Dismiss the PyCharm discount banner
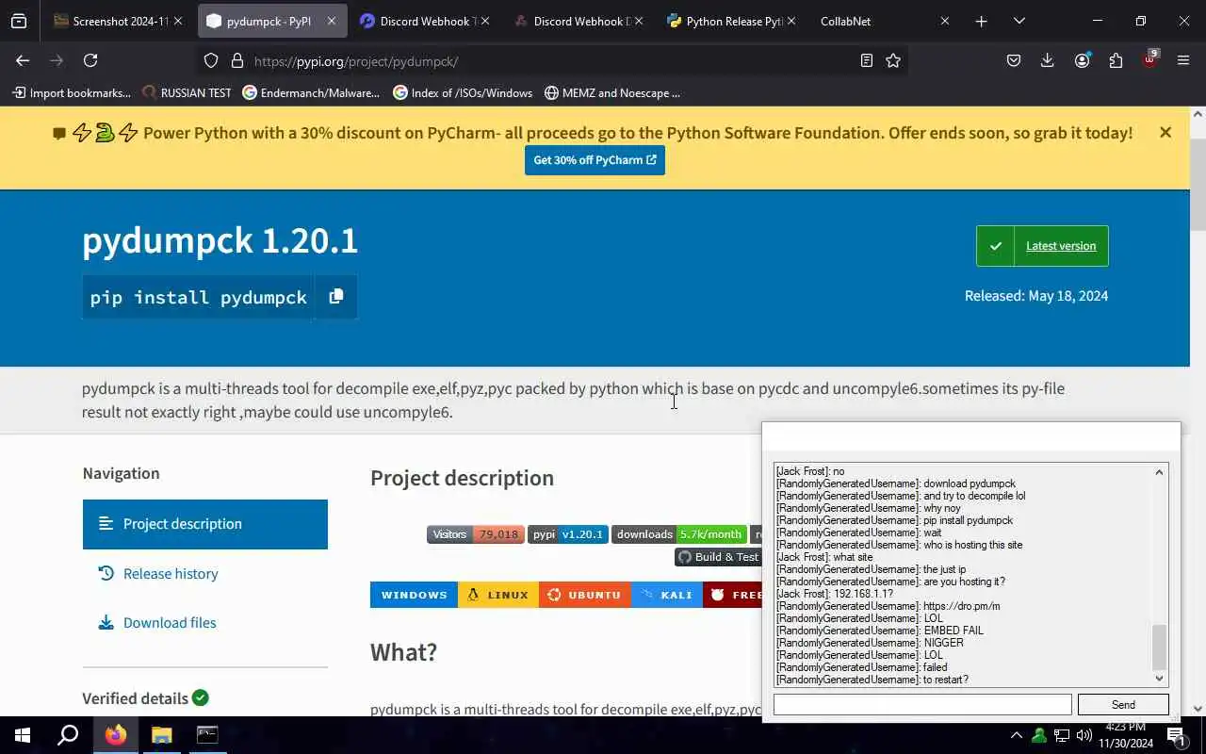 pyautogui.click(x=1165, y=133)
